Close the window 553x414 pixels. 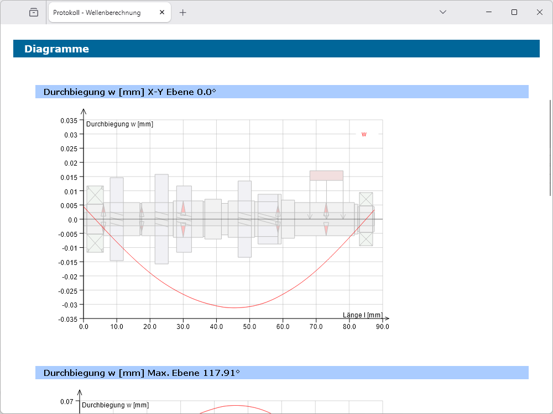tap(540, 12)
